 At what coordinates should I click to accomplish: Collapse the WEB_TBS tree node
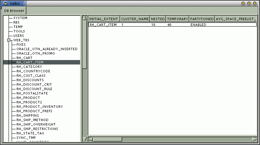coord(9,40)
